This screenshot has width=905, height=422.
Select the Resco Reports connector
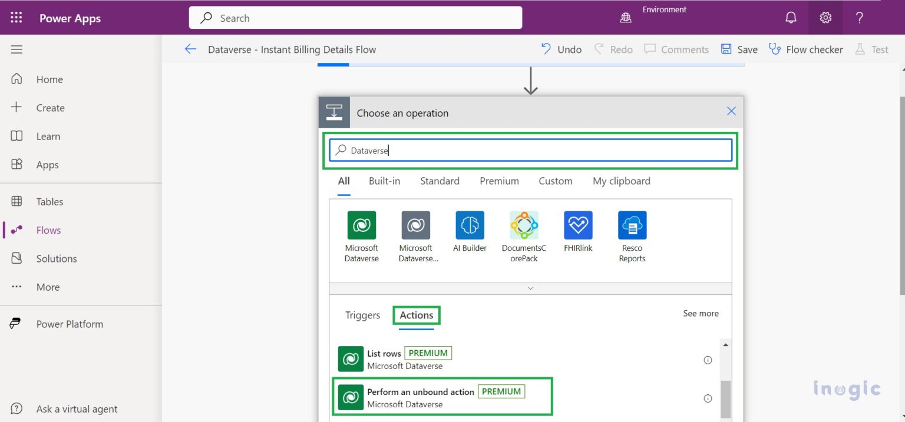(x=632, y=237)
